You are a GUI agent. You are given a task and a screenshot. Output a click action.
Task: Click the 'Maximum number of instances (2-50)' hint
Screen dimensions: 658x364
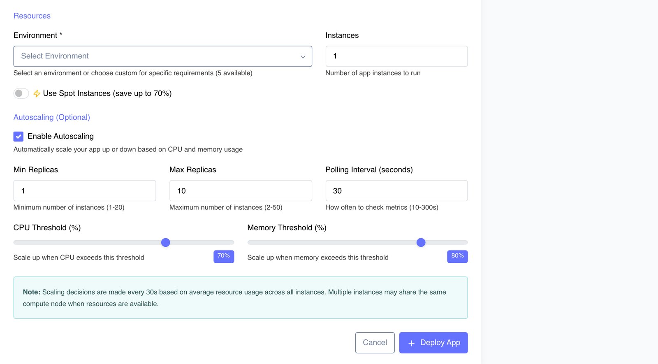tap(226, 208)
